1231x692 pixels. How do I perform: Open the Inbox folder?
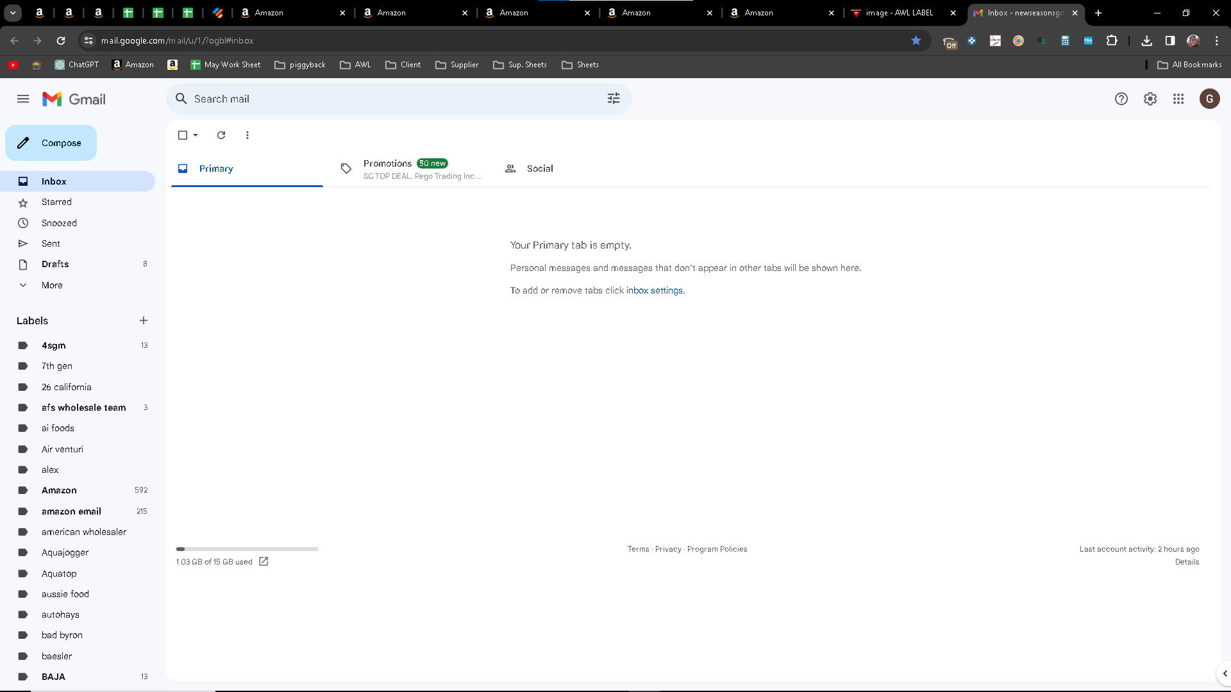[77, 181]
